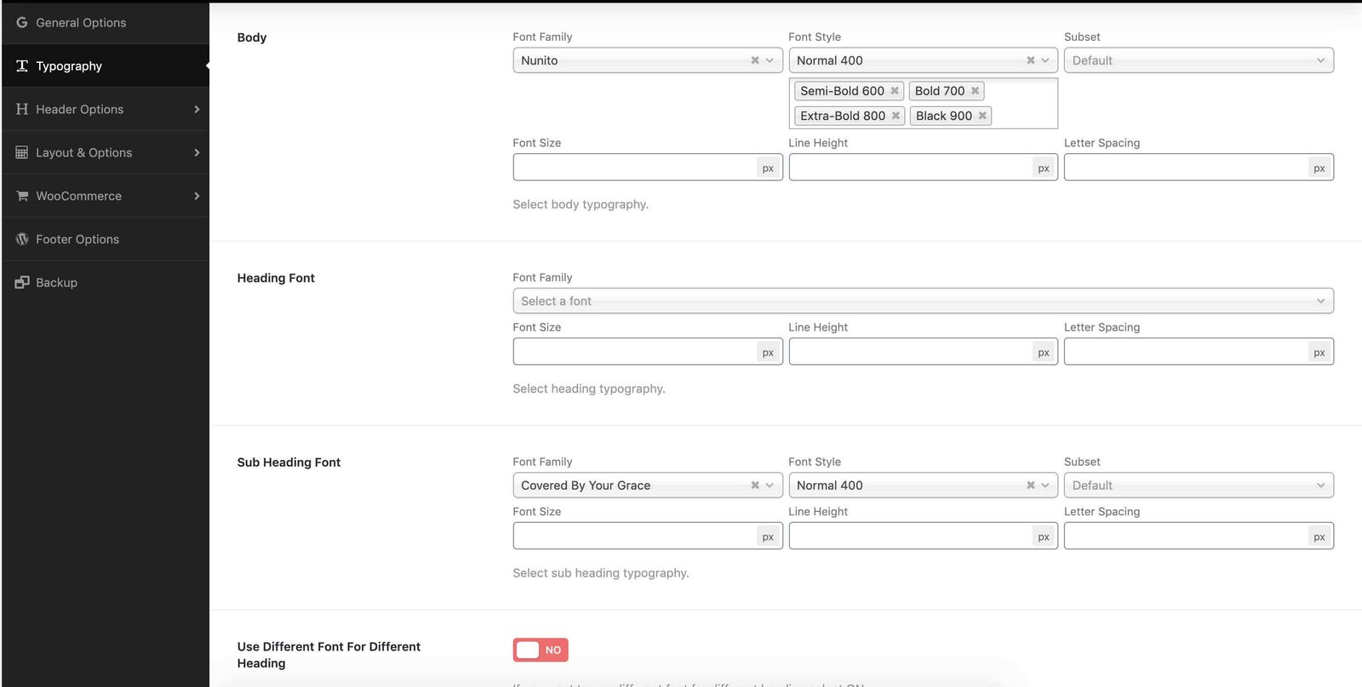Viewport: 1362px width, 687px height.
Task: Open the Body Subset Default dropdown
Action: [x=1199, y=60]
